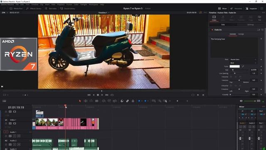This screenshot has width=266, height=150.
Task: Toggle the Linked Selection chain icon
Action: click(x=128, y=101)
